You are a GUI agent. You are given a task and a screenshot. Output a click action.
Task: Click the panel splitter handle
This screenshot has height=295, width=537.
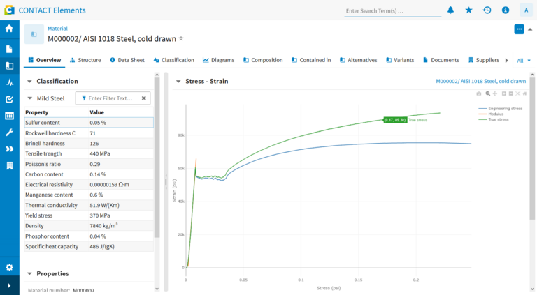pos(166,181)
